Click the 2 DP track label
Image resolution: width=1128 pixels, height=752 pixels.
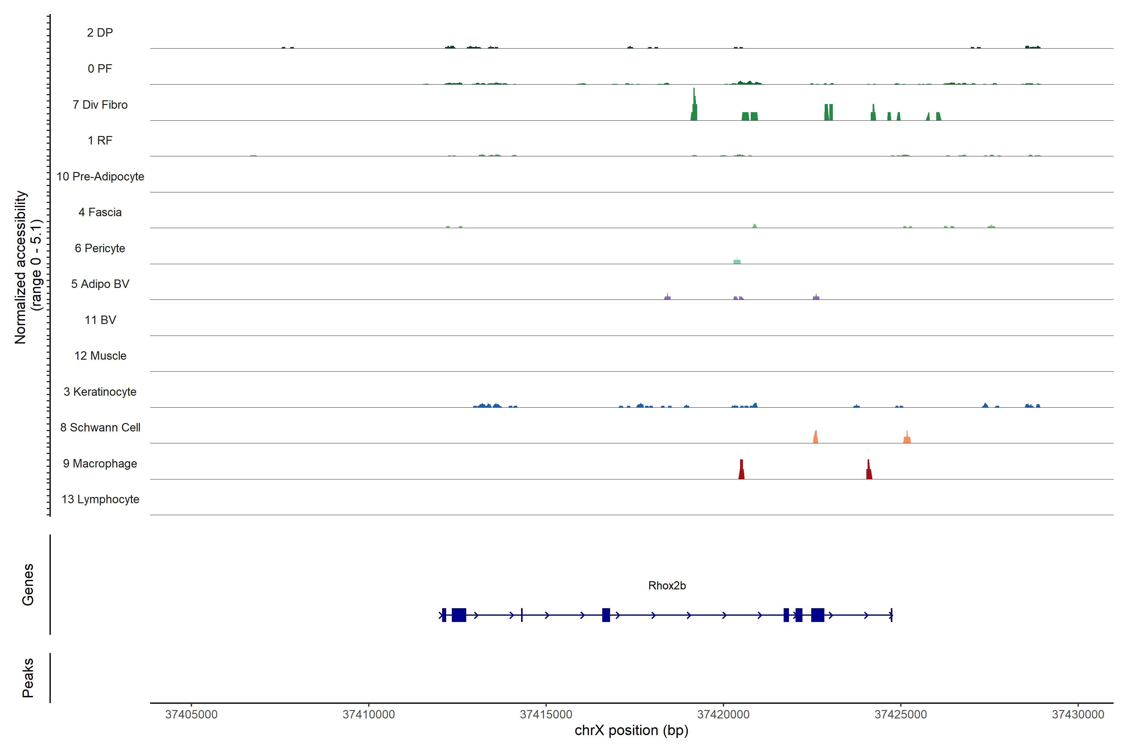point(100,33)
